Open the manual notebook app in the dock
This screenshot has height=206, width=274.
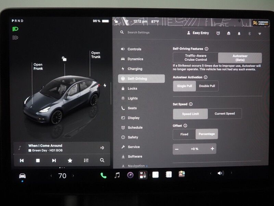(169, 174)
